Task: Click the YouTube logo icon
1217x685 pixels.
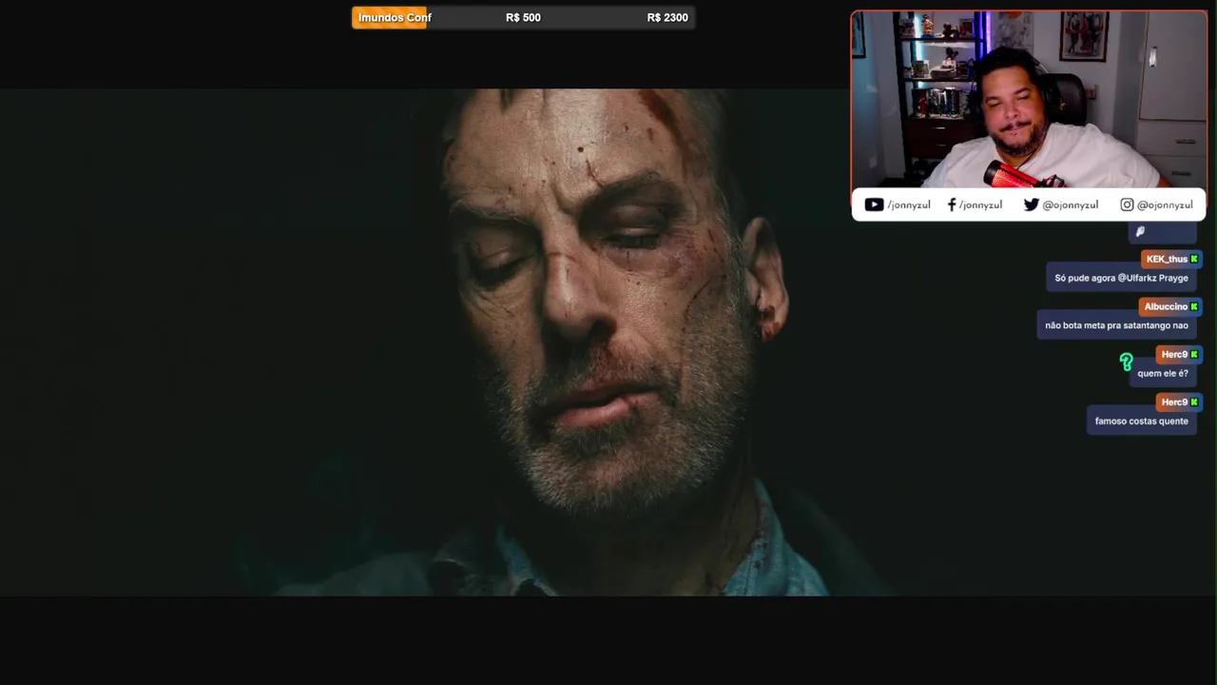Action: pos(874,205)
